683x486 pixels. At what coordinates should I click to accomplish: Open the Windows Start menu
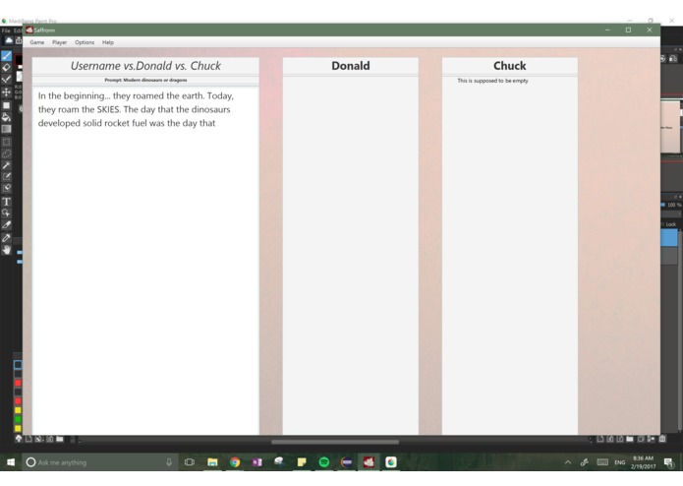pos(11,462)
